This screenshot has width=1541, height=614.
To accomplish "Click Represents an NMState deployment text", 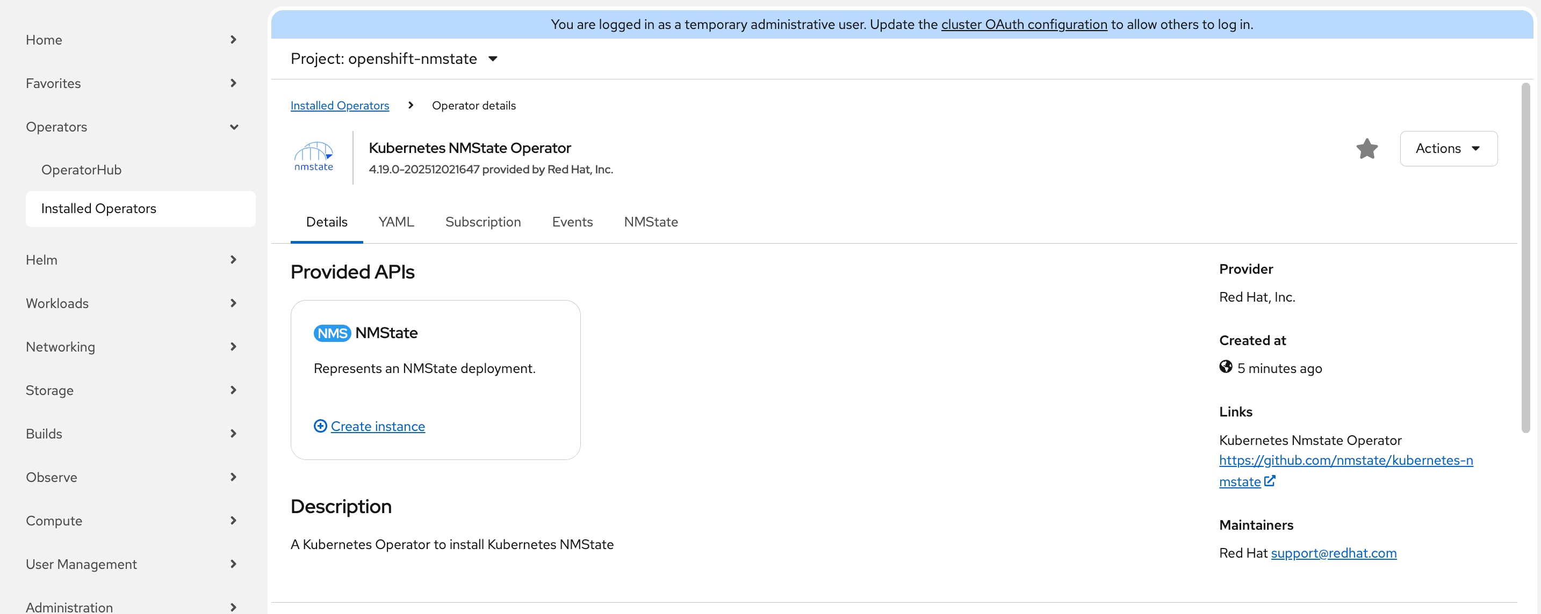I will click(424, 369).
